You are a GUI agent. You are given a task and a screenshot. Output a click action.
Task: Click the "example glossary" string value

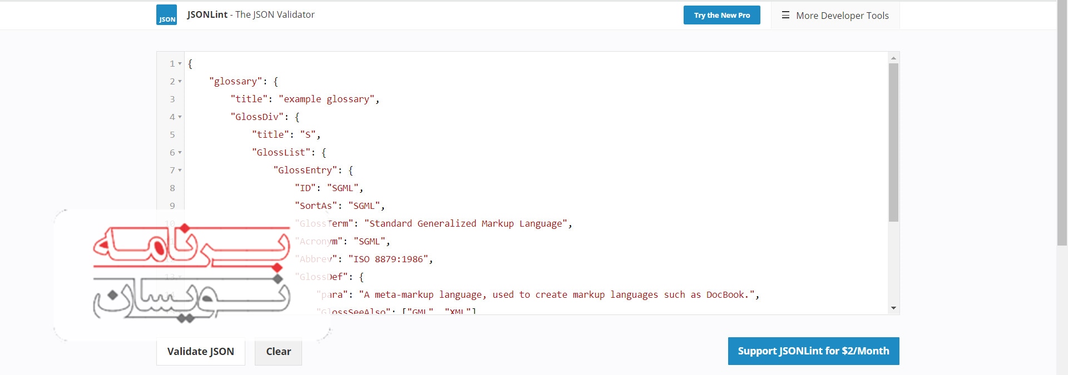pos(326,99)
